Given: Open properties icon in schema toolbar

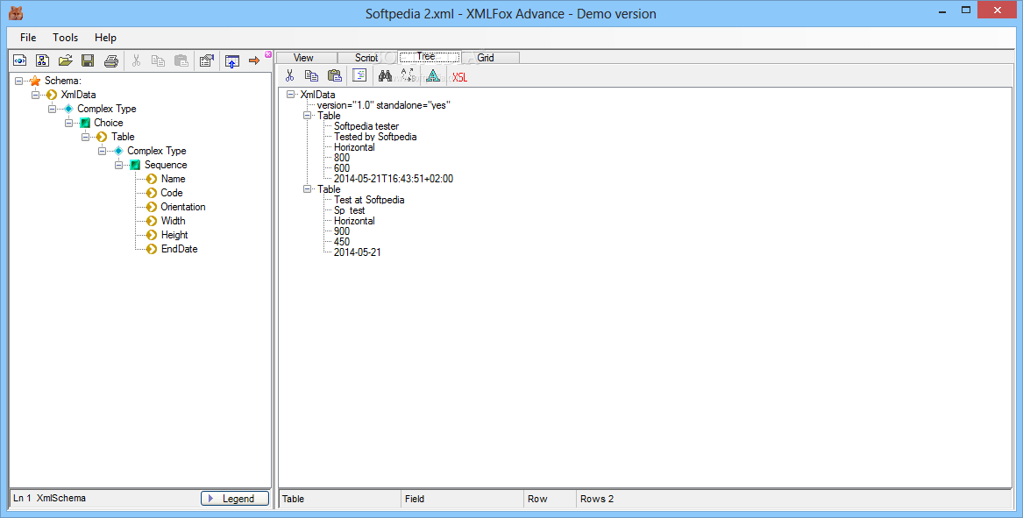Looking at the screenshot, I should [207, 60].
